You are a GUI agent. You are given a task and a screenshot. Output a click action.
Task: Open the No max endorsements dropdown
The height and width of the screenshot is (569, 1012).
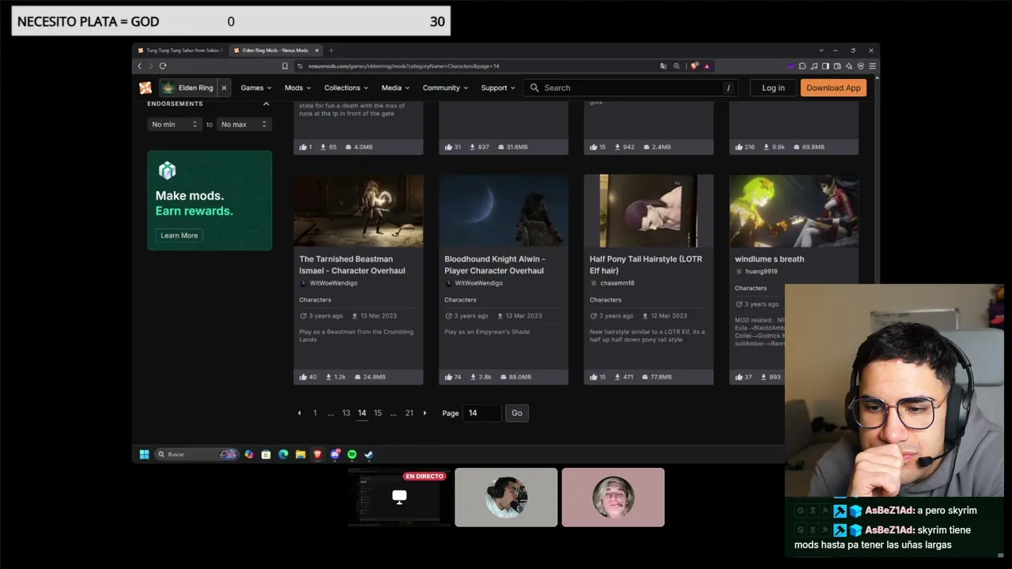pyautogui.click(x=244, y=124)
